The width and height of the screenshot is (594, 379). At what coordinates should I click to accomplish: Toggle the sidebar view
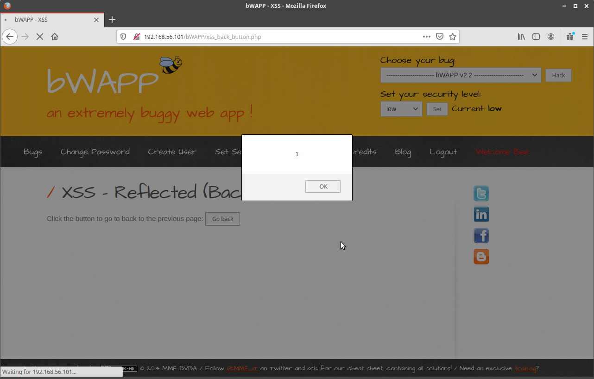point(536,37)
